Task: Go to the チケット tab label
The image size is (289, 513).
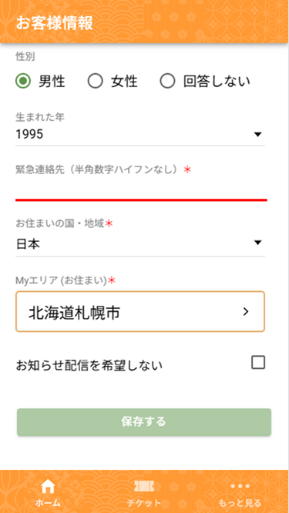Action: tap(144, 502)
